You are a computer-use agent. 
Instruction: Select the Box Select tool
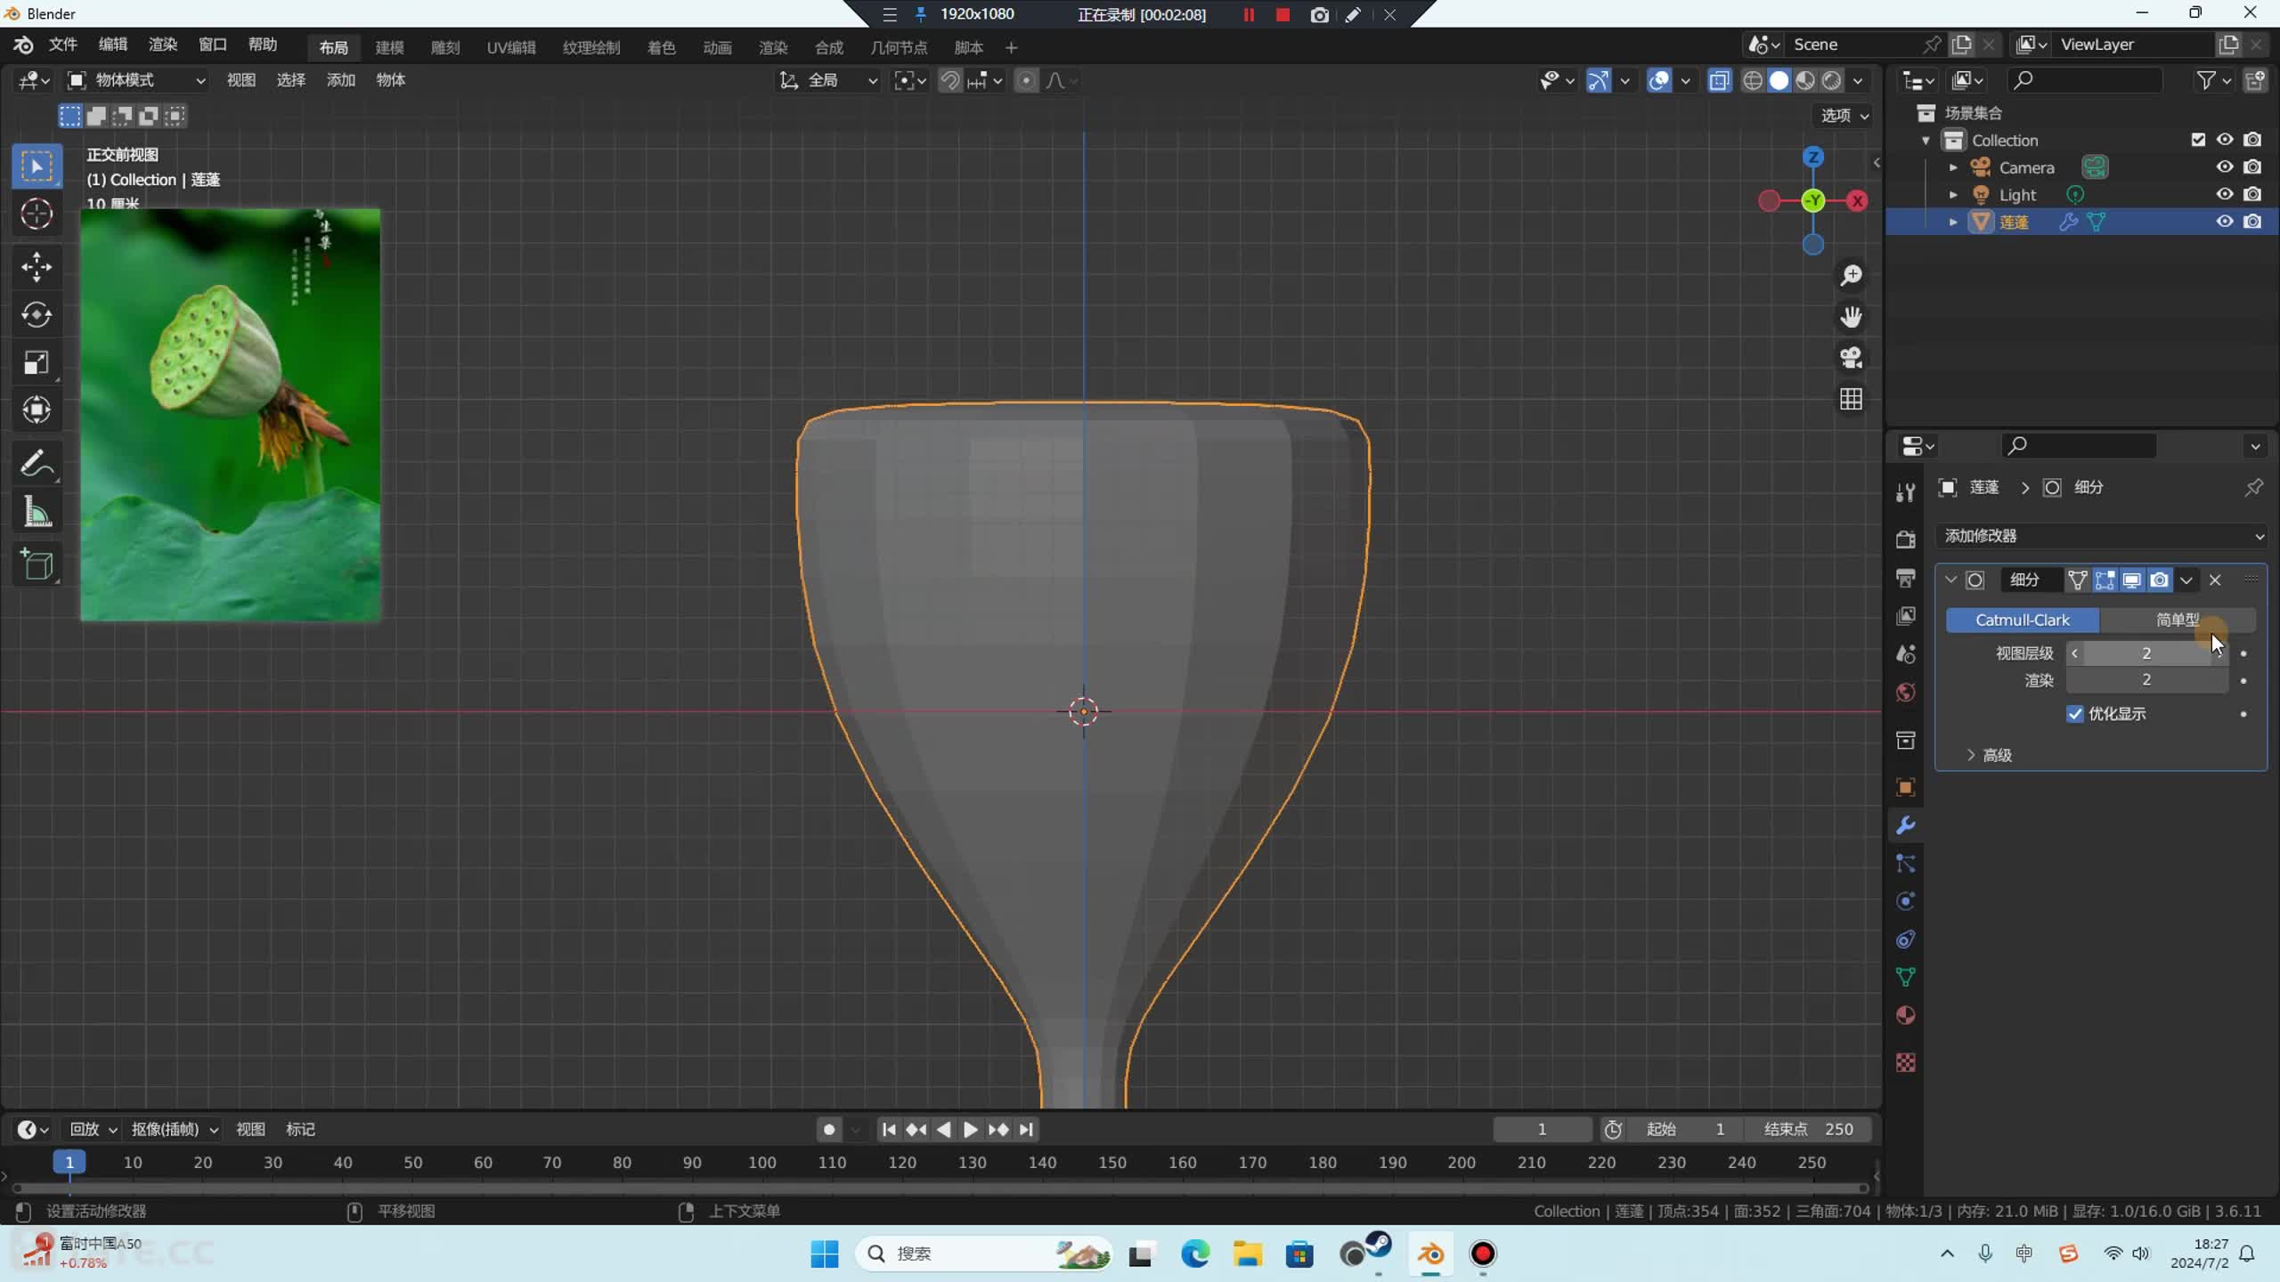37,166
